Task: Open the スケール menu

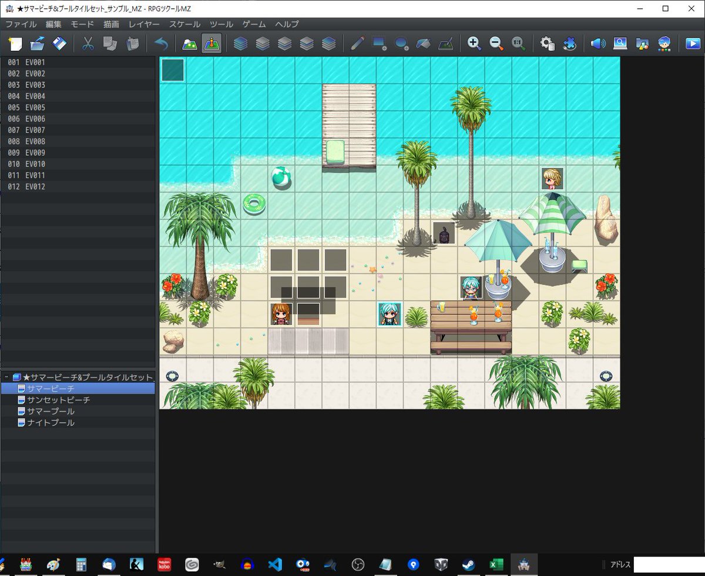Action: pyautogui.click(x=184, y=24)
